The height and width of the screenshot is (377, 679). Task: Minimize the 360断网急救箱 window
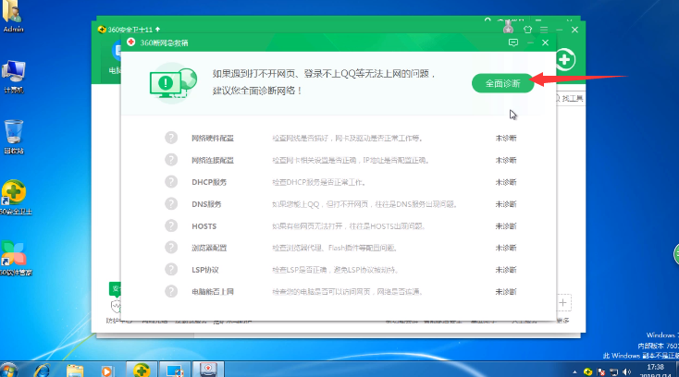click(529, 43)
